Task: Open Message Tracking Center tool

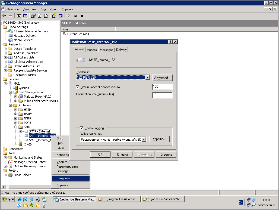Action: 30,162
